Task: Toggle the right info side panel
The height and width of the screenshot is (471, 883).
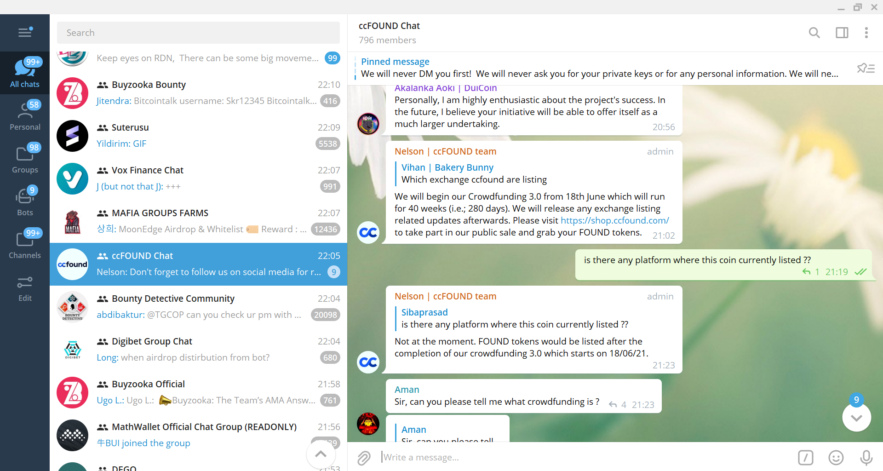Action: point(842,33)
